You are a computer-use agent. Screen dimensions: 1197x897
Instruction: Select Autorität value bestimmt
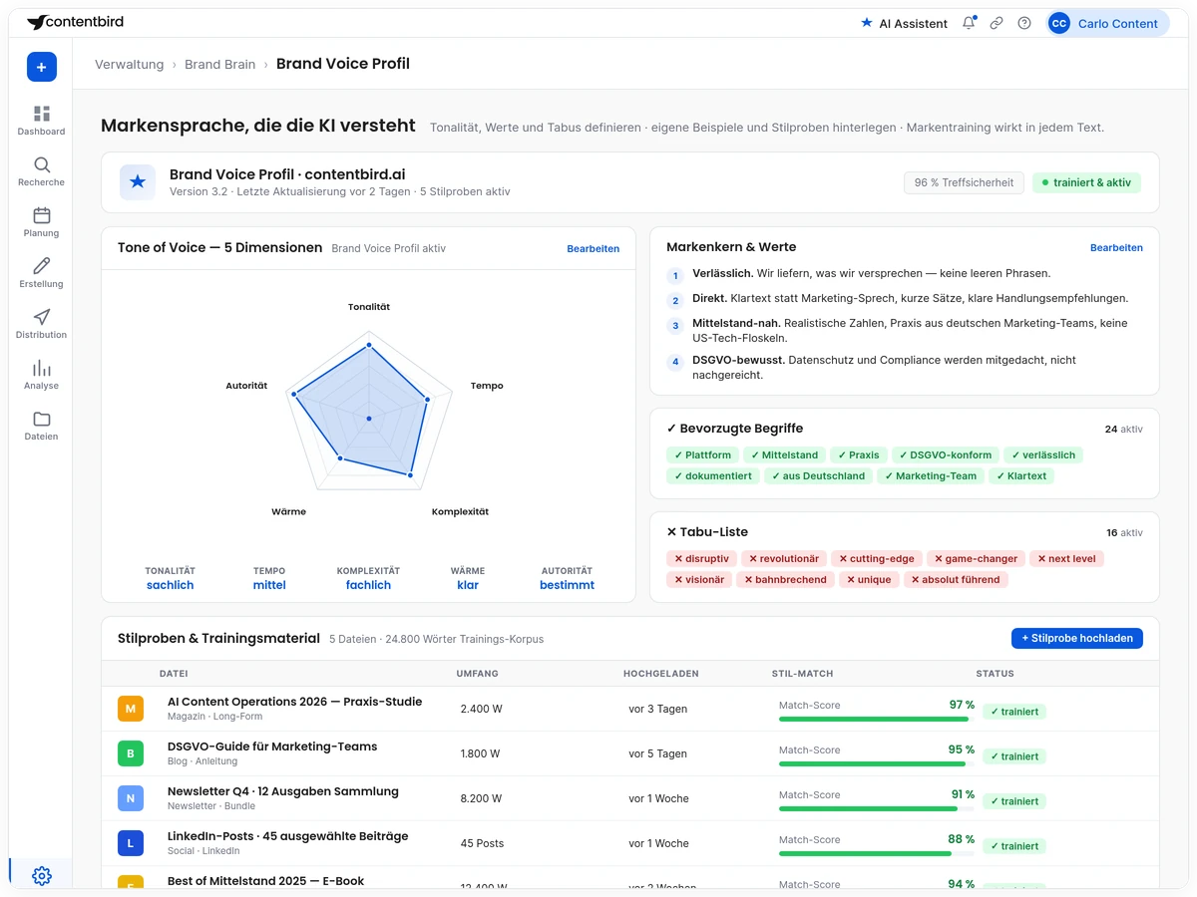(x=567, y=585)
